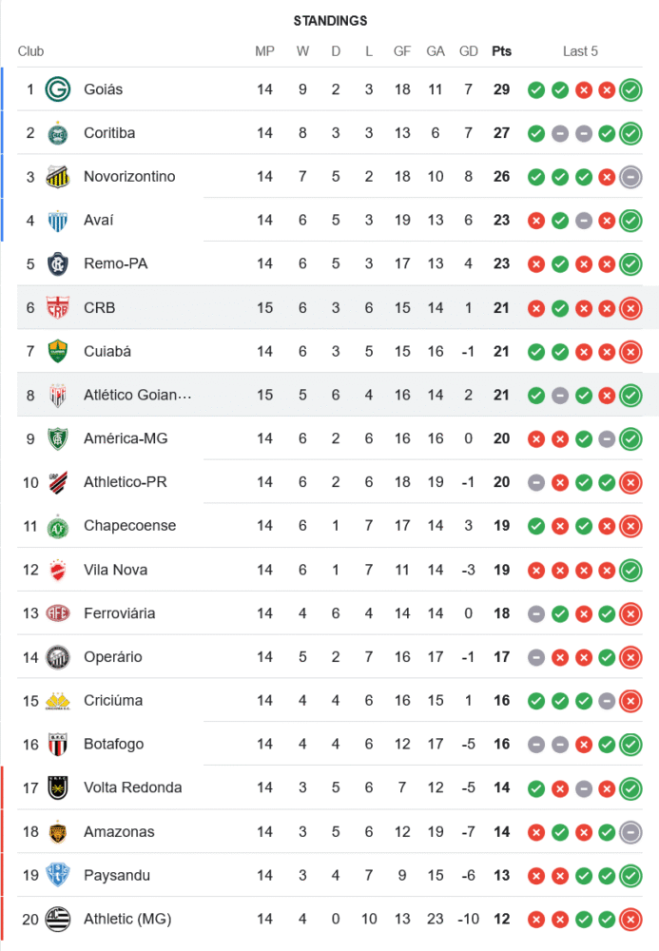Click the Volta Redonda club crest icon
This screenshot has height=951, width=659.
(58, 788)
